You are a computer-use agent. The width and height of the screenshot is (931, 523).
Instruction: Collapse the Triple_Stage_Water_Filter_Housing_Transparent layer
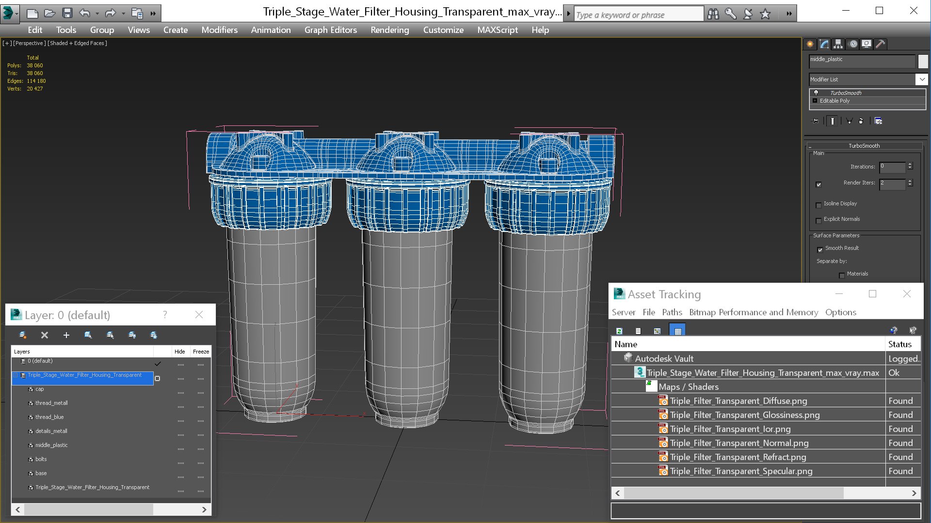pos(16,375)
